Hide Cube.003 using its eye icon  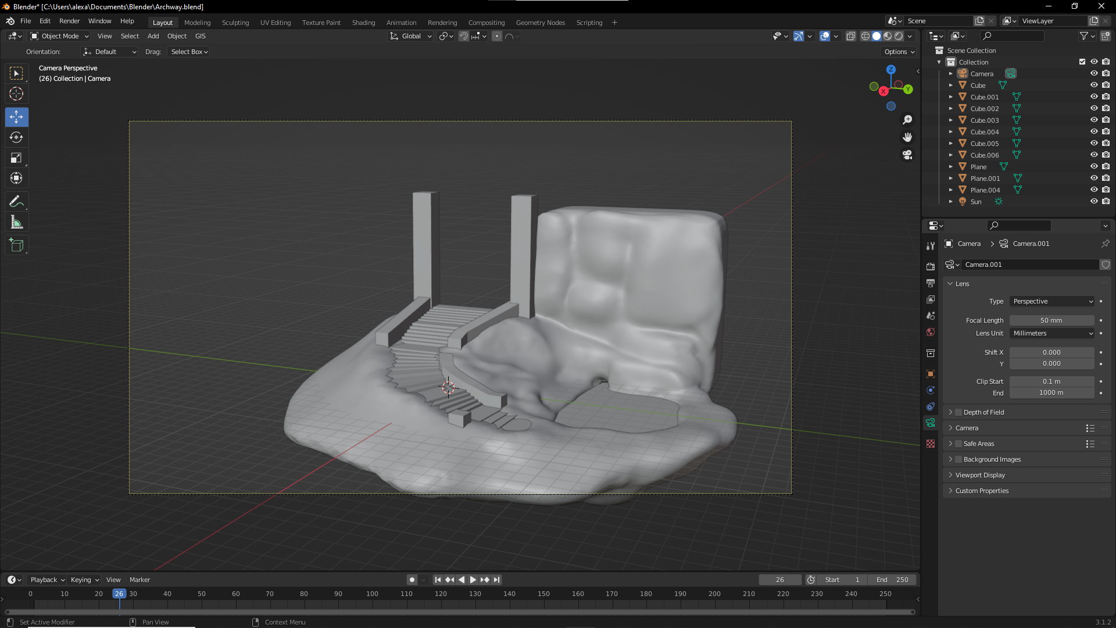[x=1093, y=120]
